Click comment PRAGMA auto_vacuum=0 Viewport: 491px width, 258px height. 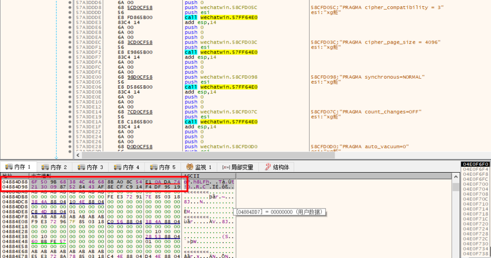coord(360,147)
